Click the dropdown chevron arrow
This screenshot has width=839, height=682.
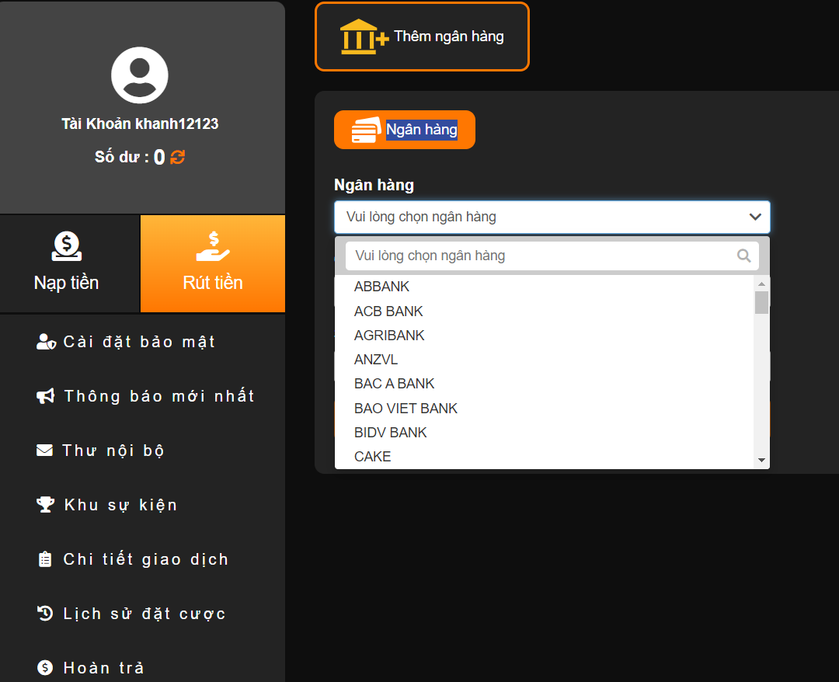pyautogui.click(x=755, y=217)
